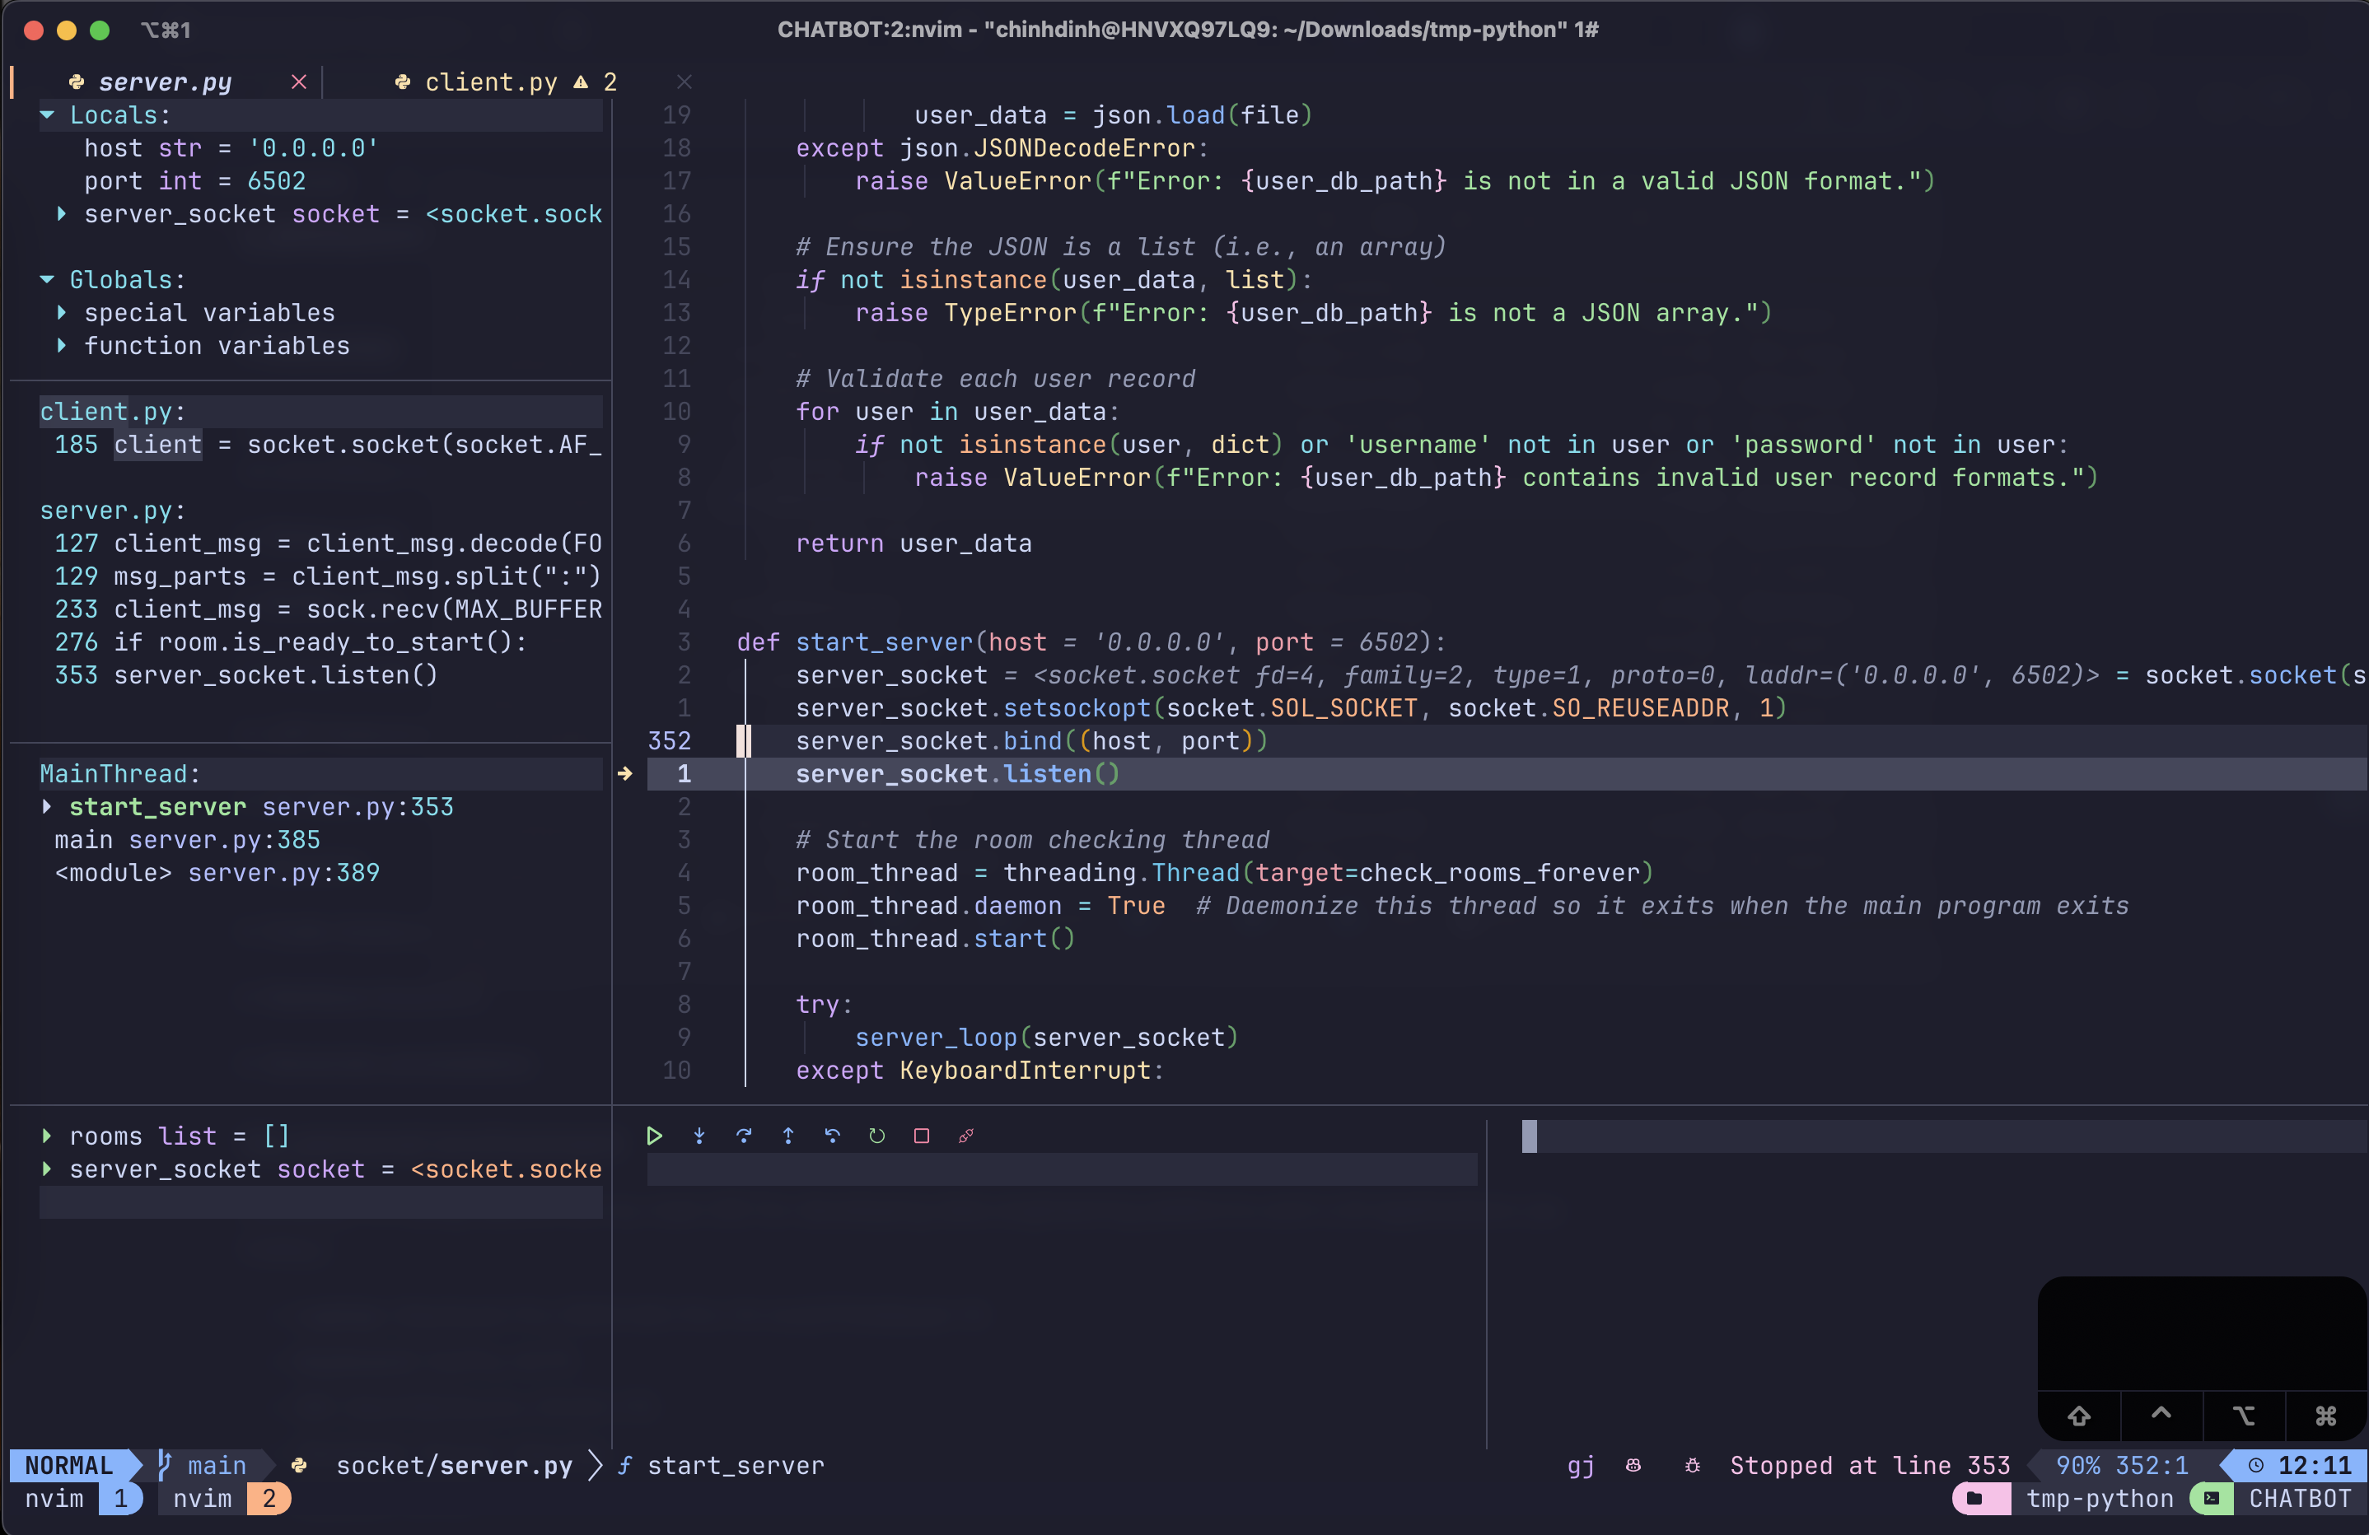Collapse the Globals scope section
Viewport: 2369px width, 1535px height.
47,279
